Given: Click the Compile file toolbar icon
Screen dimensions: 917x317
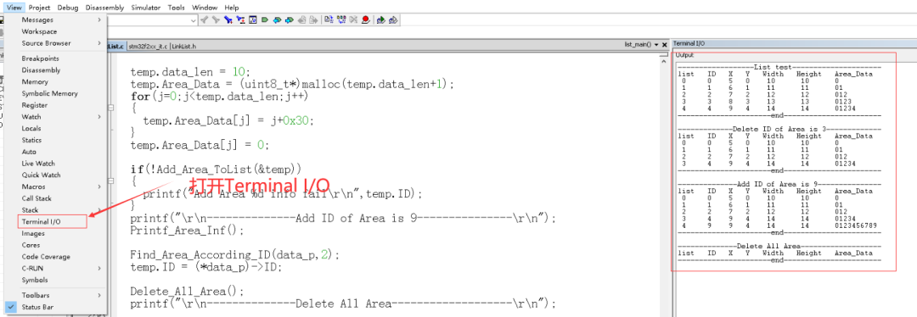Looking at the screenshot, I should point(329,19).
